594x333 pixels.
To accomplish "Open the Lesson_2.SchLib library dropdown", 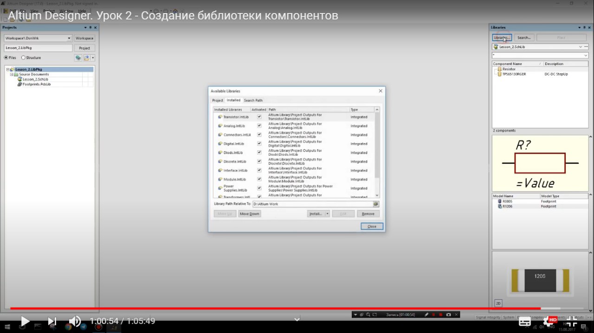I will pos(581,47).
